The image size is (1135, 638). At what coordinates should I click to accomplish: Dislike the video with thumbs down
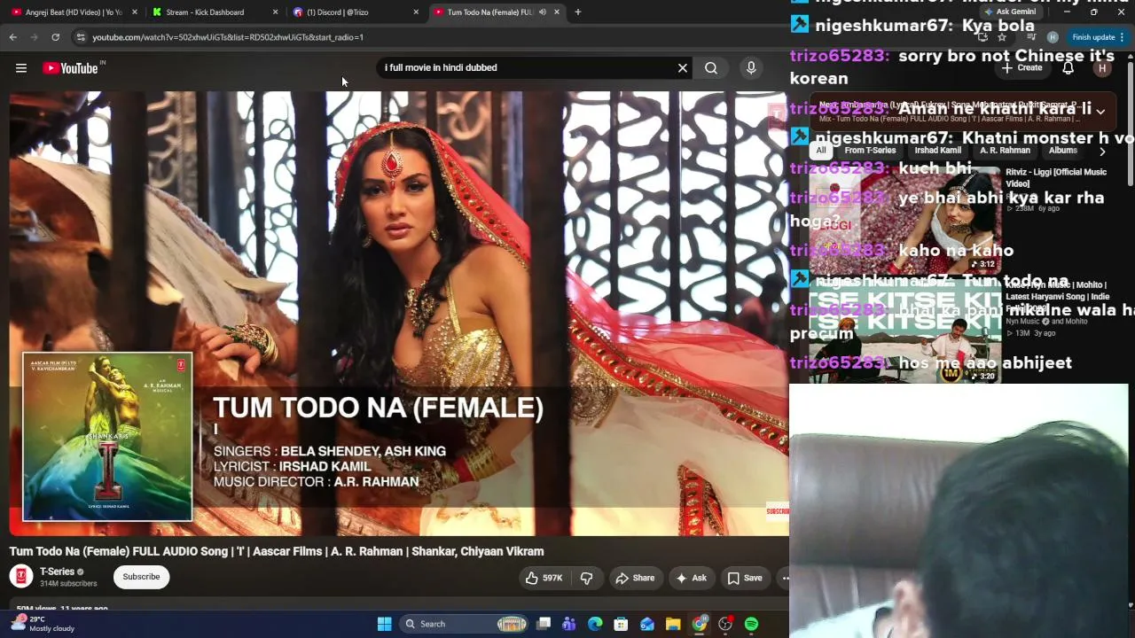click(586, 579)
